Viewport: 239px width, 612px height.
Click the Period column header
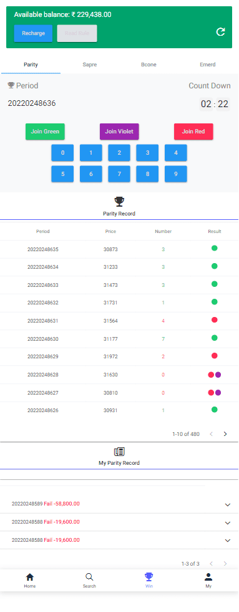[43, 231]
